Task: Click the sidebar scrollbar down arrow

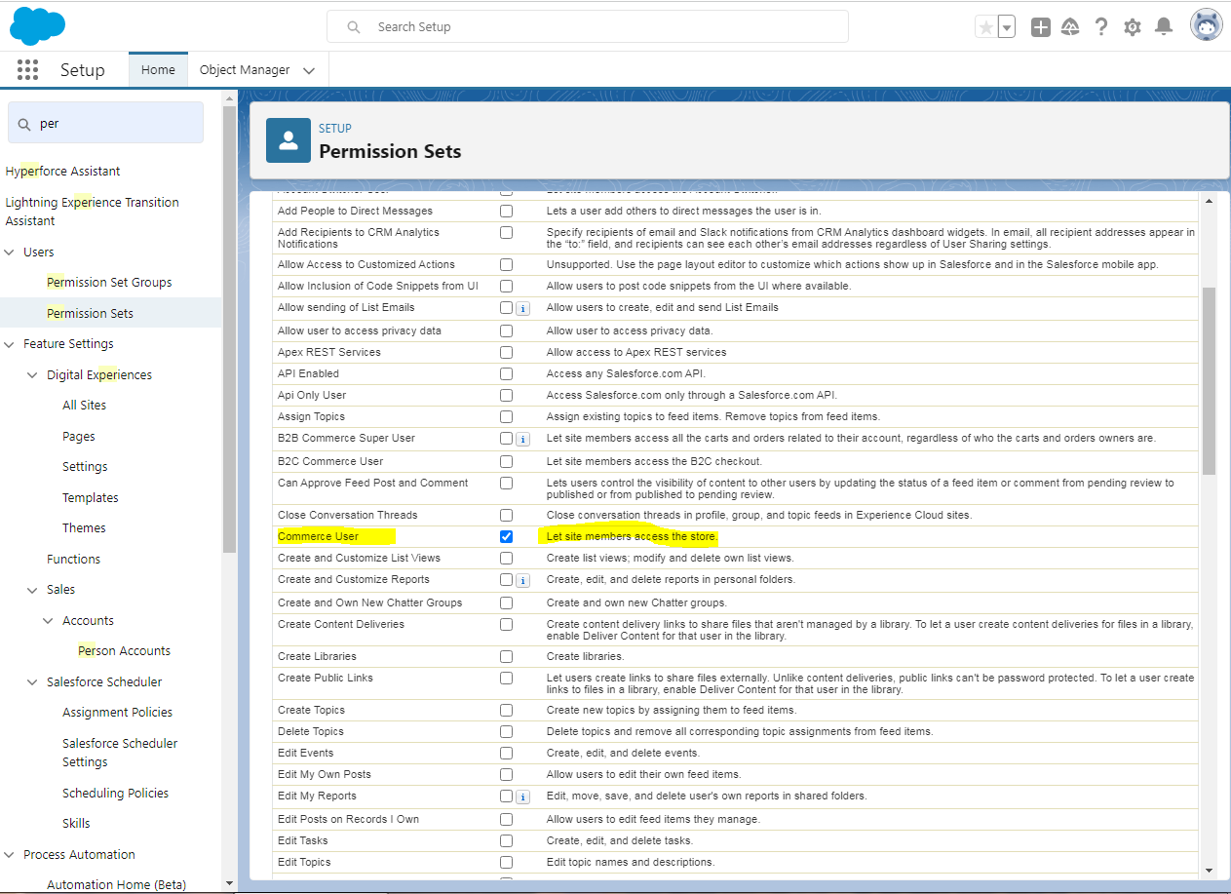Action: (x=229, y=883)
